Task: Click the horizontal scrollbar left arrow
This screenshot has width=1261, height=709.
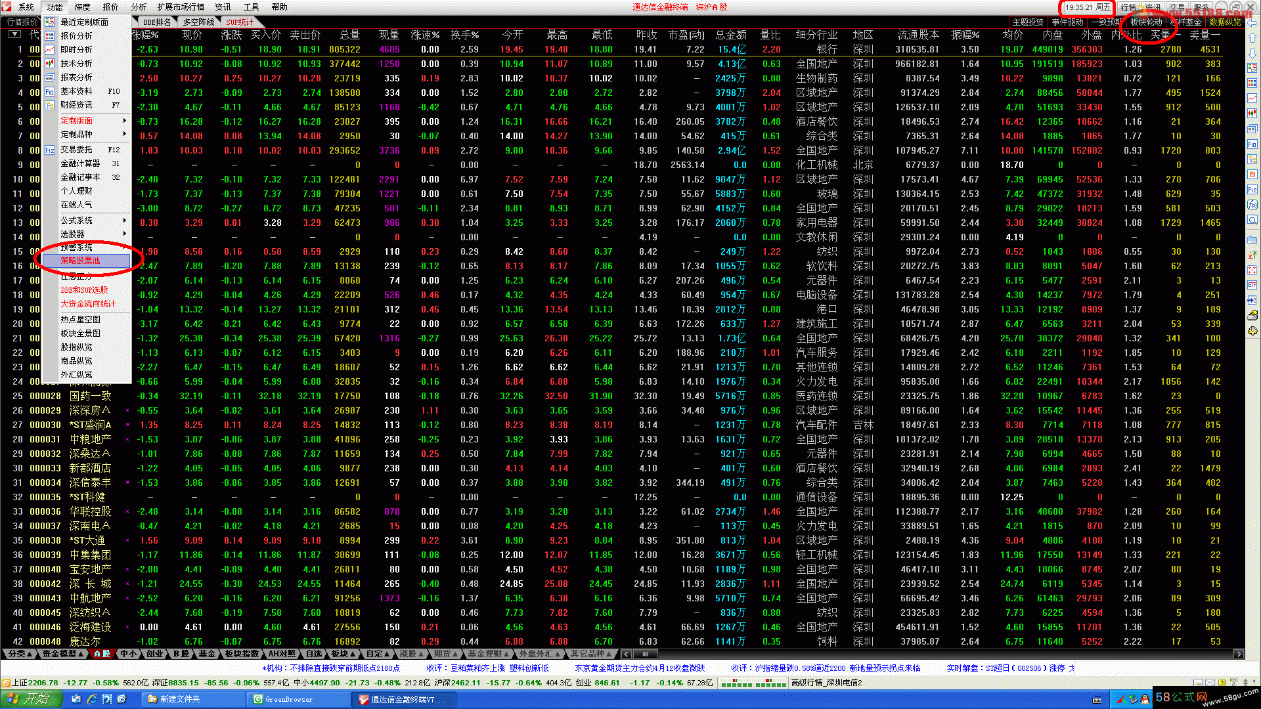Action: pyautogui.click(x=626, y=654)
